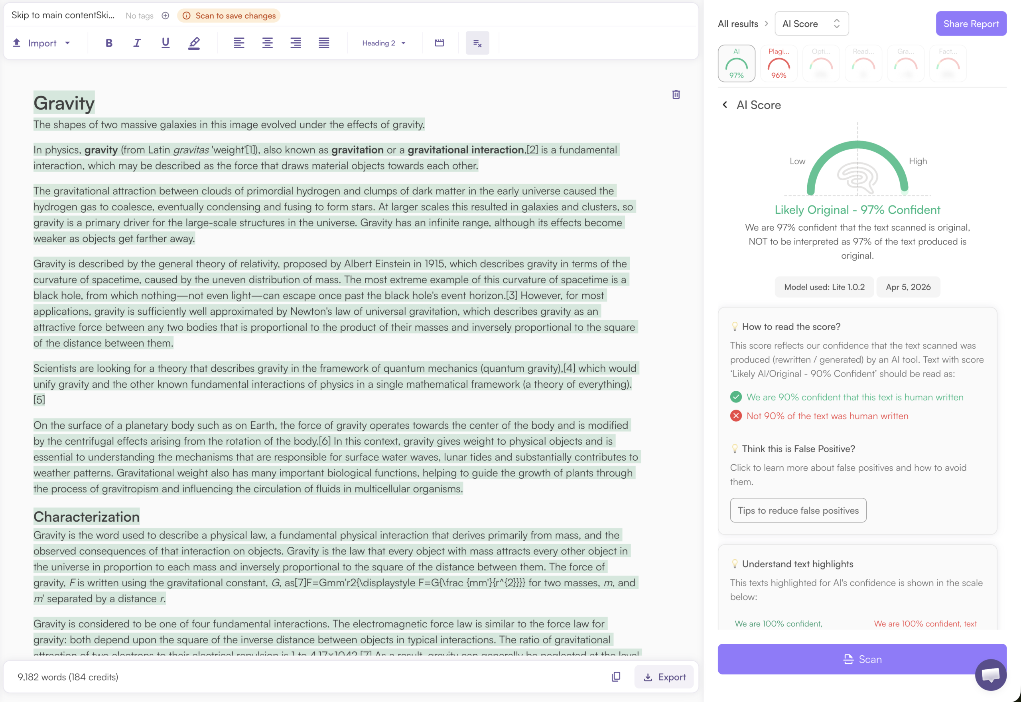Delete document with trash icon
1021x702 pixels.
point(676,95)
